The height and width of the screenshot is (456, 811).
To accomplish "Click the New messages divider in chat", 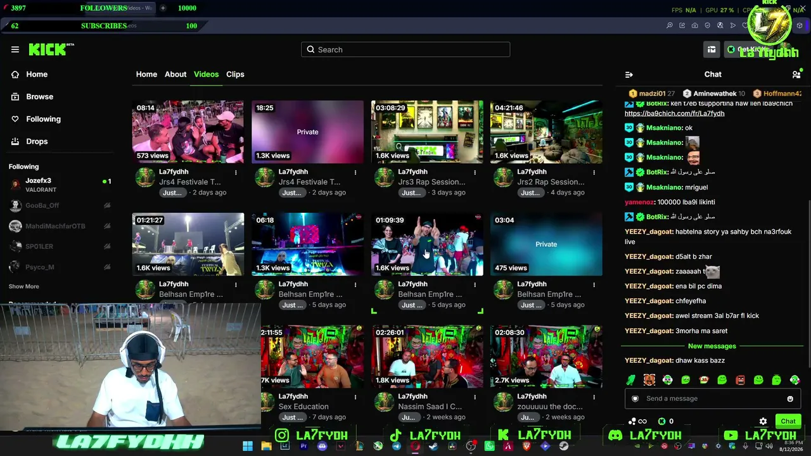I will (712, 346).
